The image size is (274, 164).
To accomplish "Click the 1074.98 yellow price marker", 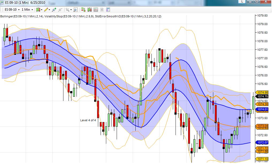I will [262, 92].
